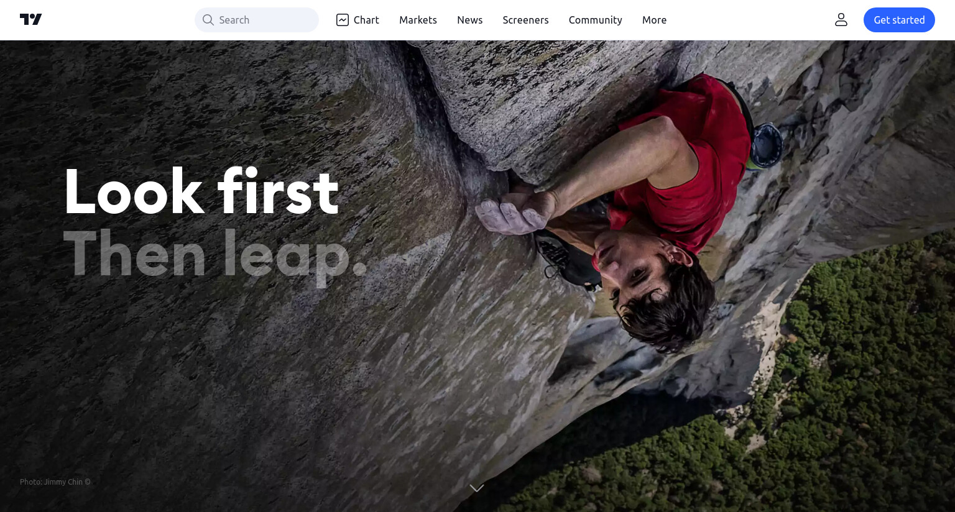955x512 pixels.
Task: Click the chart icon beside Chart
Action: [343, 20]
